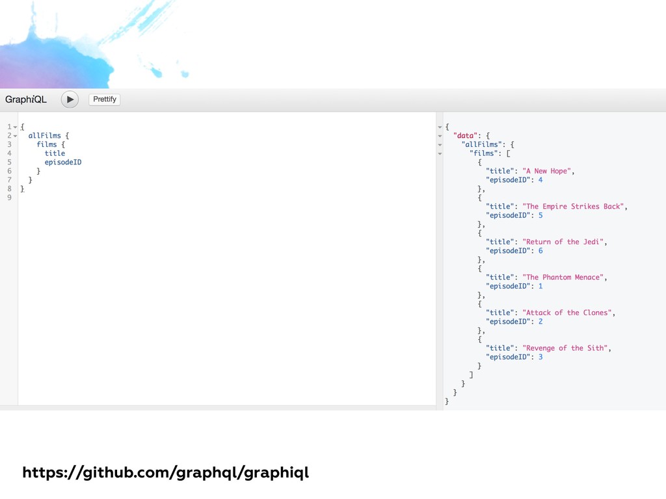666x499 pixels.
Task: Click the title field in query editor
Action: tap(55, 153)
